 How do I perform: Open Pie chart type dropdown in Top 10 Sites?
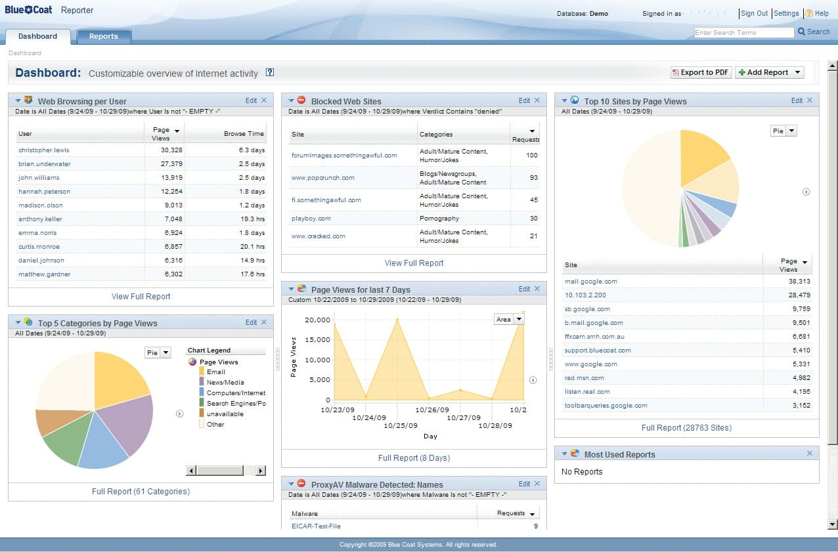pos(791,131)
